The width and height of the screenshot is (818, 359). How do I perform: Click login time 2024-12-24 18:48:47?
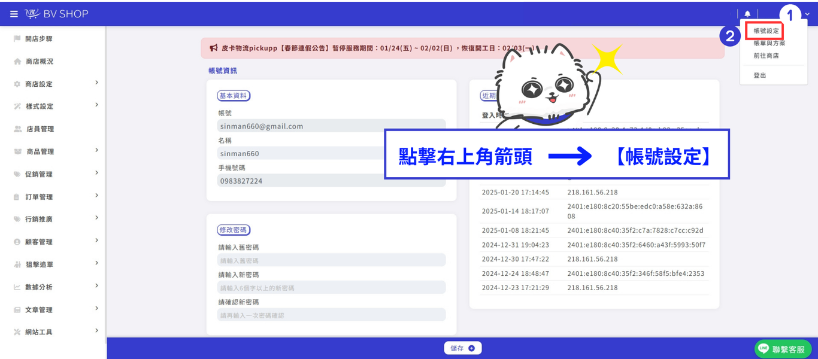[x=516, y=273]
